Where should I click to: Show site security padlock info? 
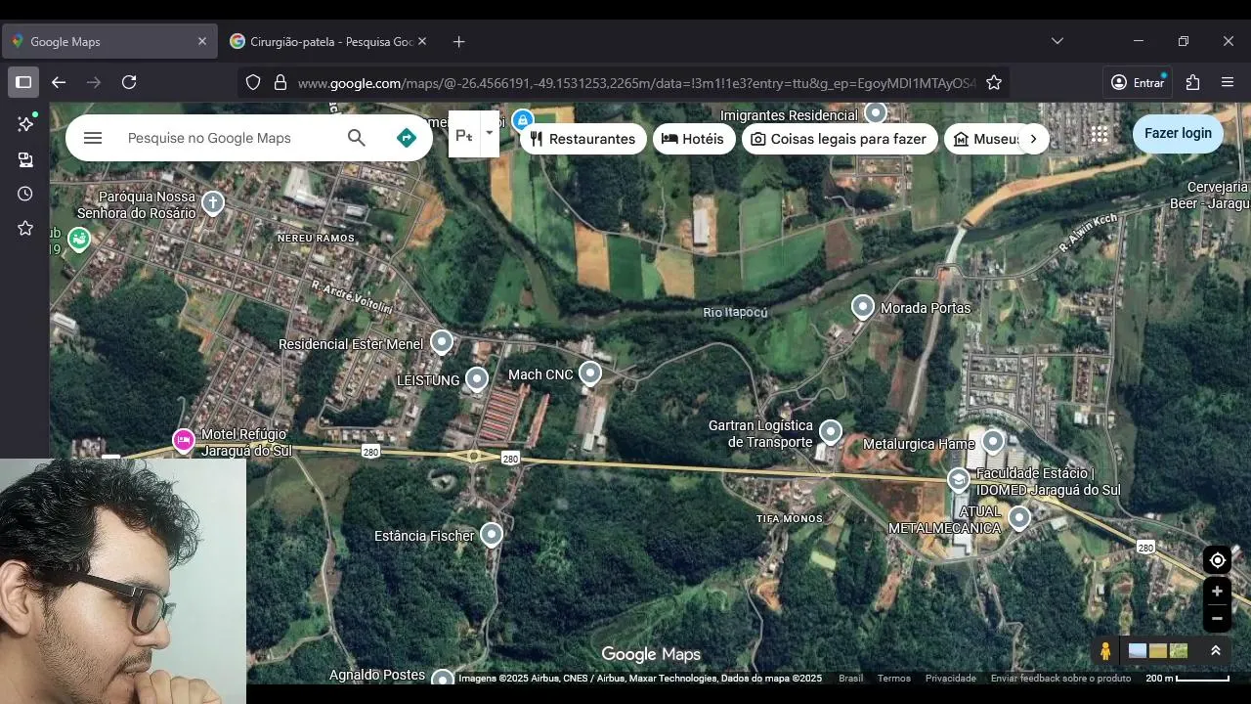coord(280,83)
